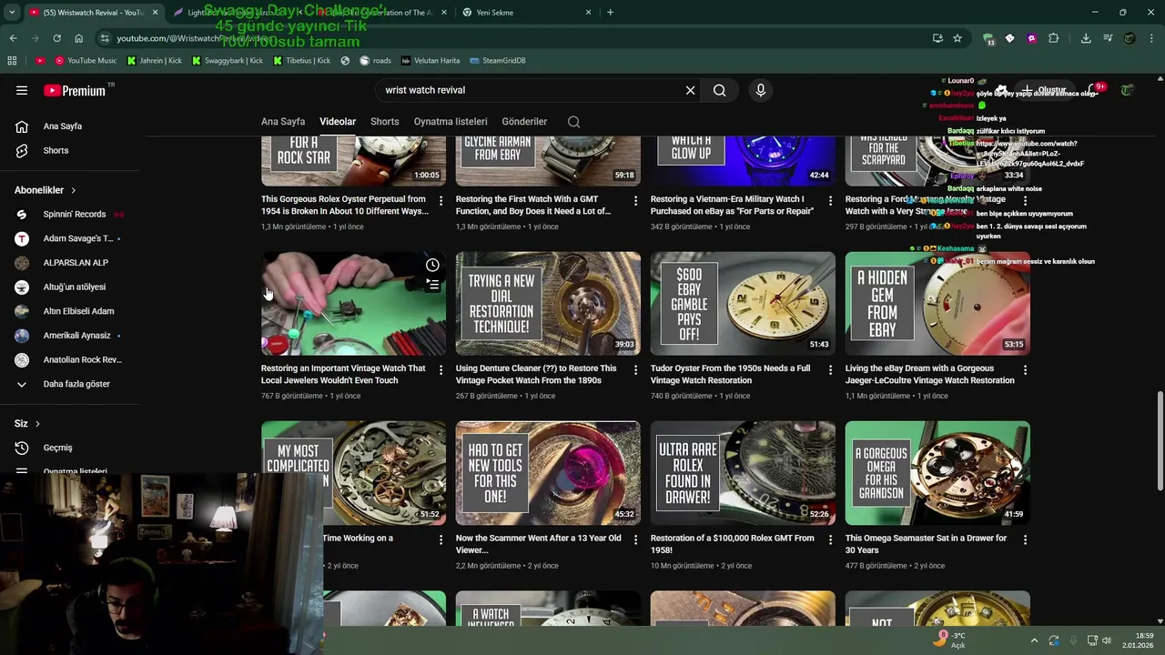The image size is (1165, 655).
Task: Click browser back arrow
Action: coord(13,38)
